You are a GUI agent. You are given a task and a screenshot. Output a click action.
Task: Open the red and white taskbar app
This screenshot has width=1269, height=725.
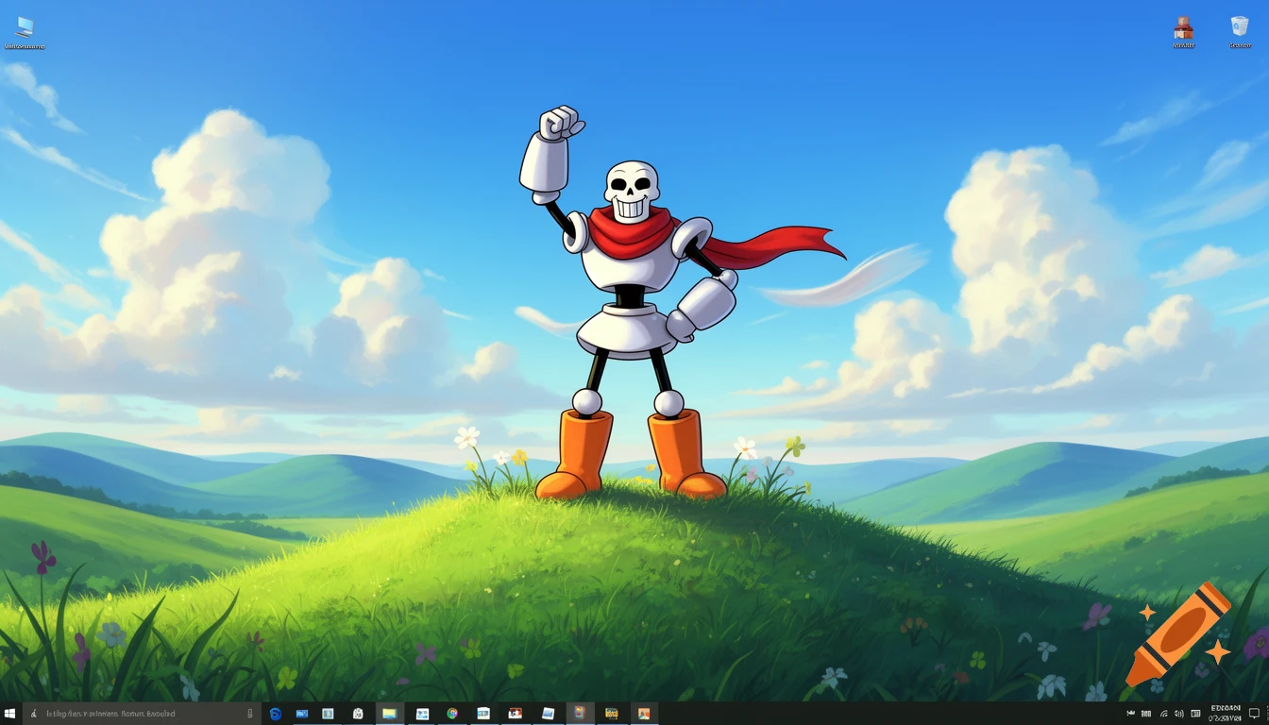515,714
